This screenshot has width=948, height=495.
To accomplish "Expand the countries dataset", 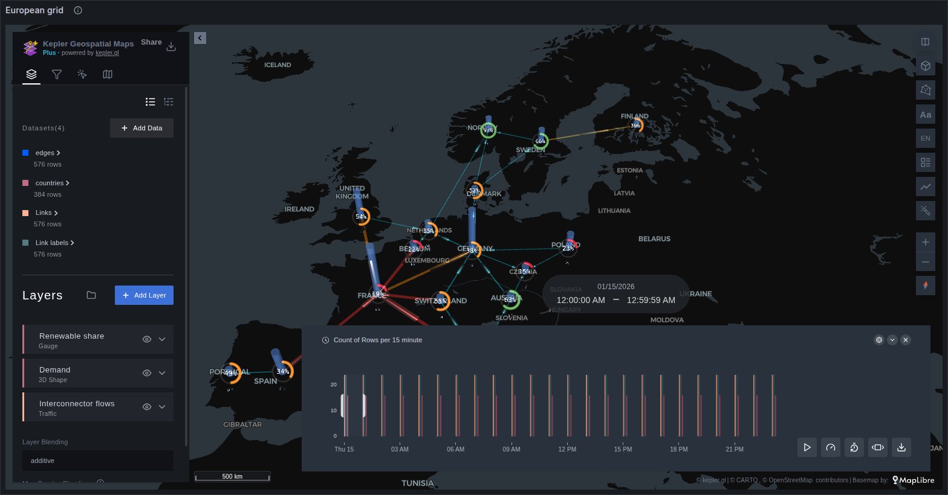I will click(x=67, y=183).
